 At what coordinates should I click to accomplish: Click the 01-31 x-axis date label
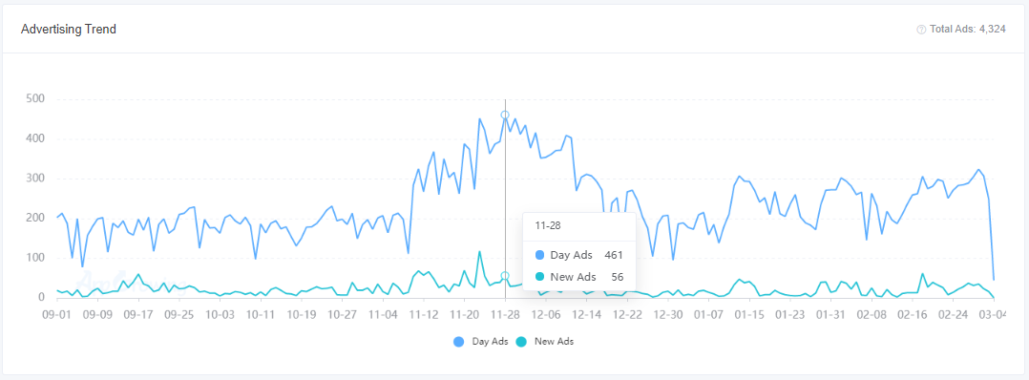[830, 314]
